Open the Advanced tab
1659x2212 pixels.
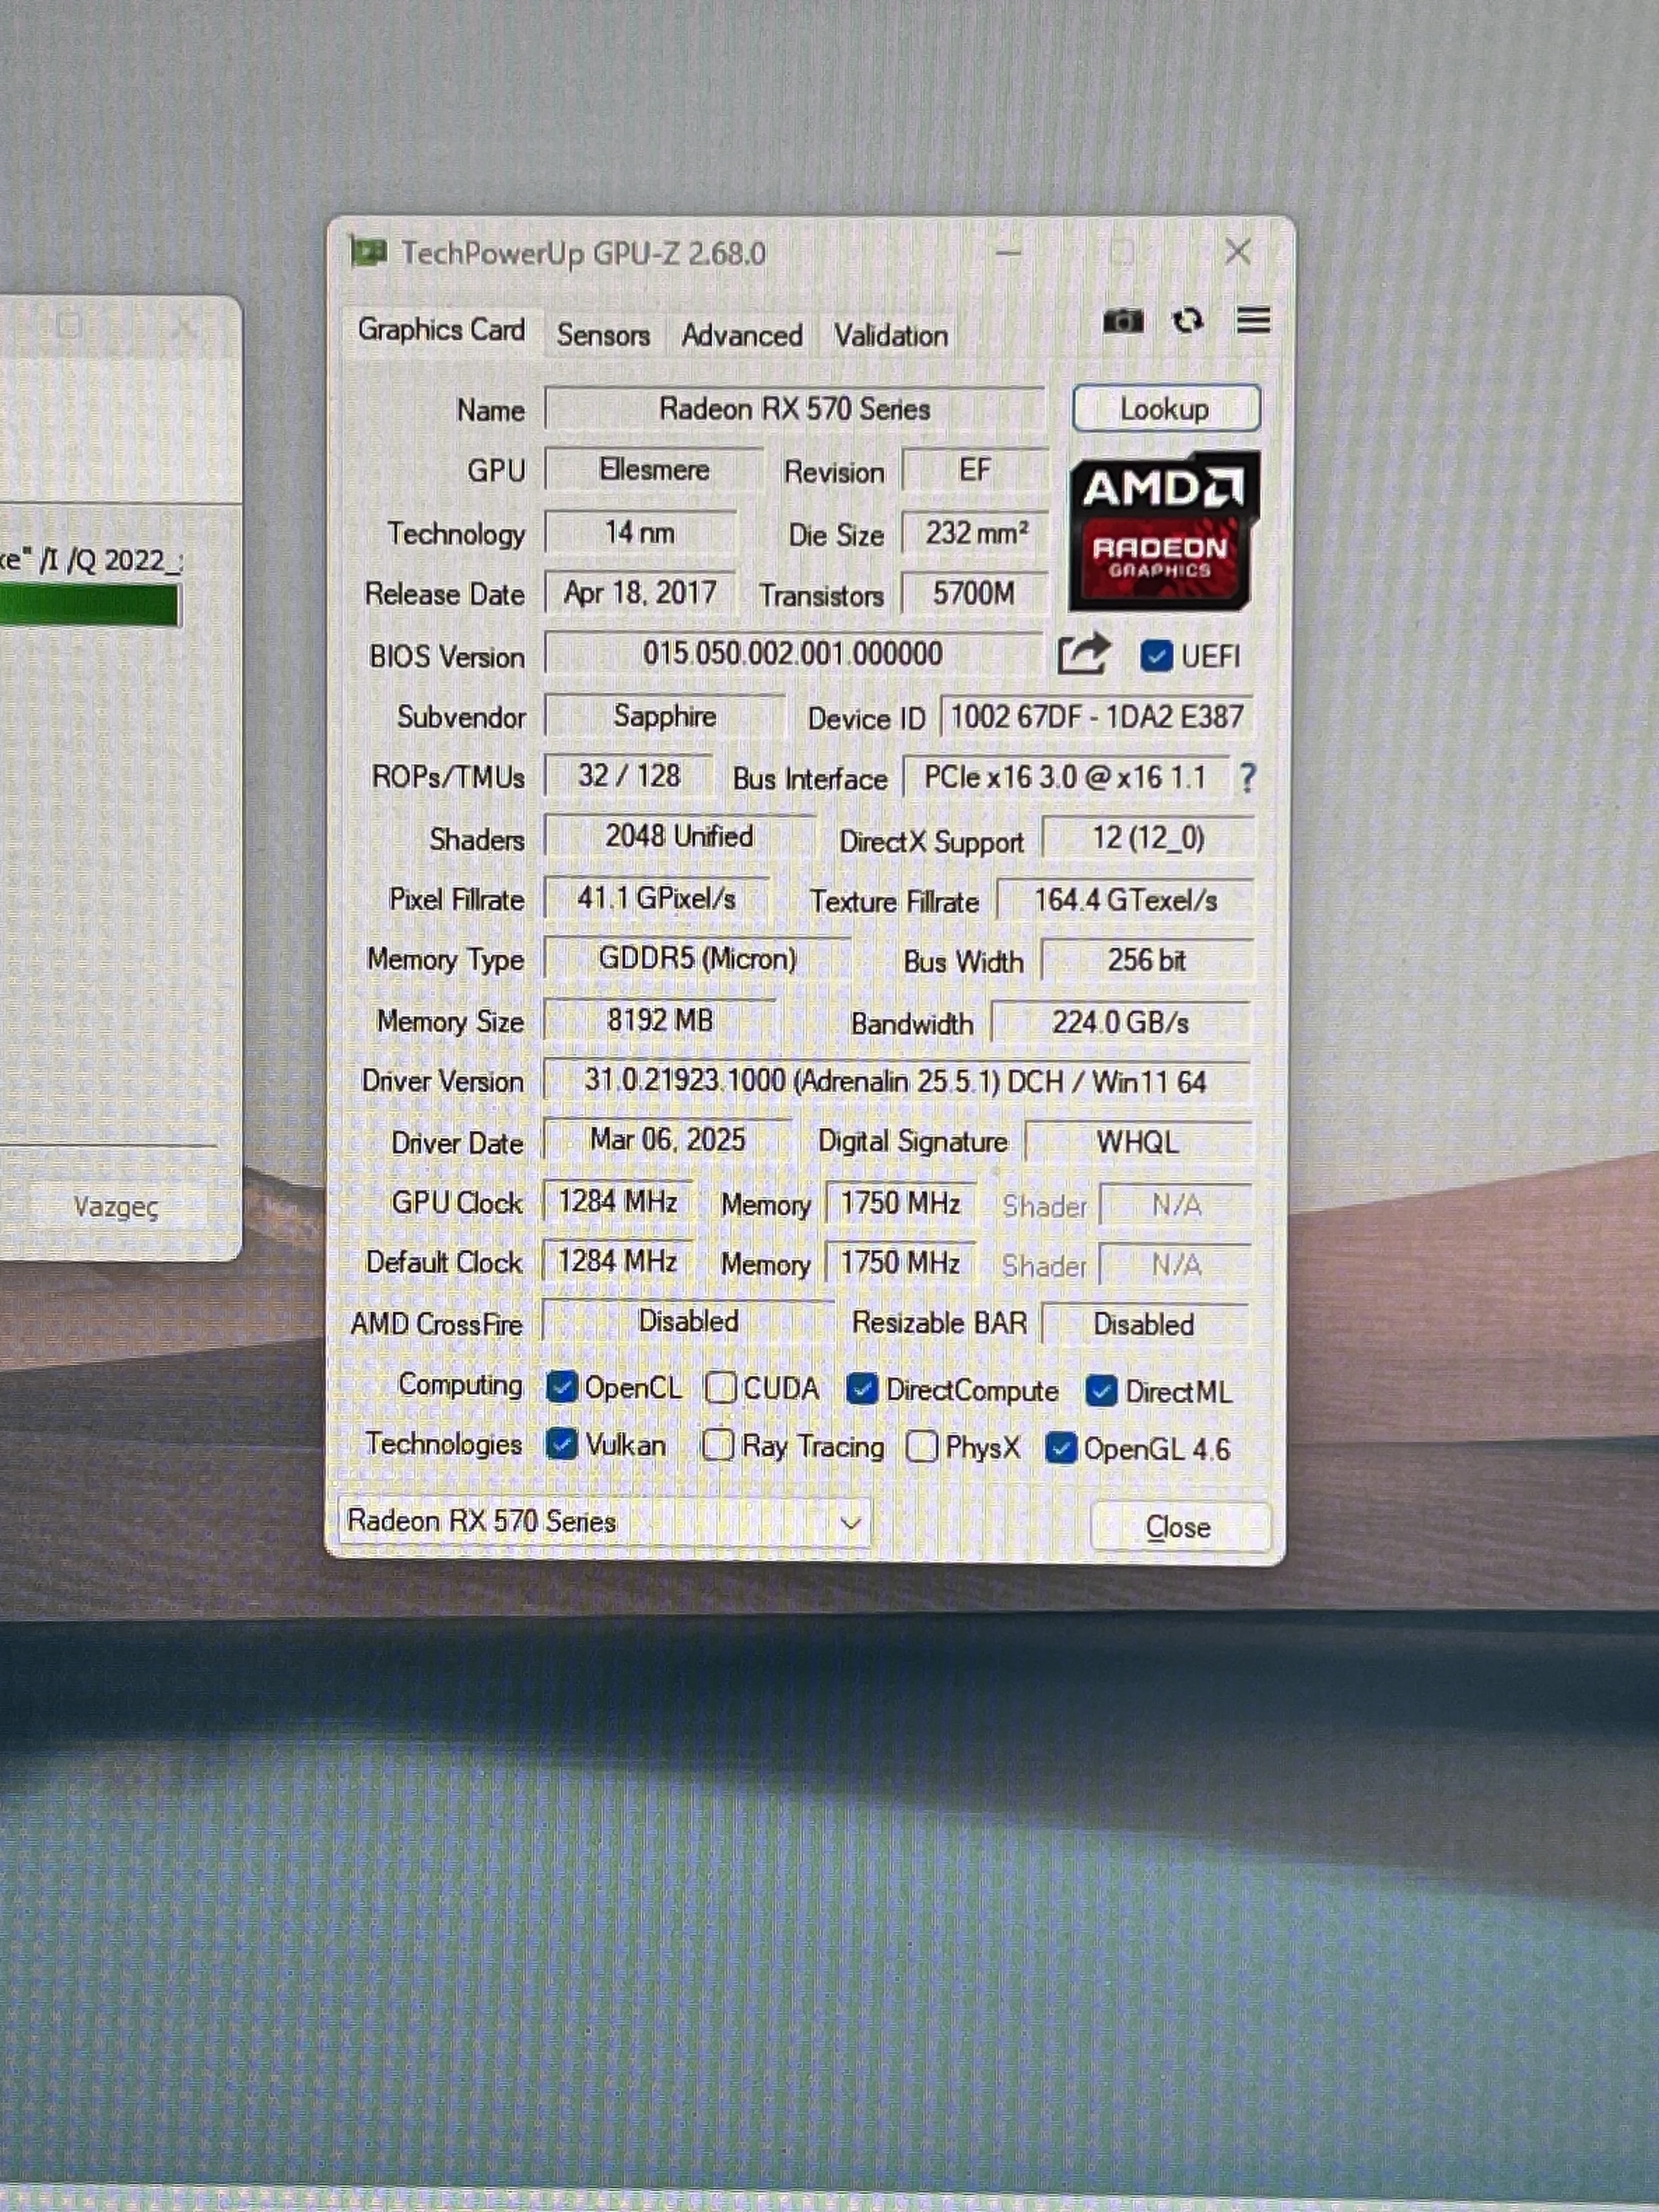(741, 335)
